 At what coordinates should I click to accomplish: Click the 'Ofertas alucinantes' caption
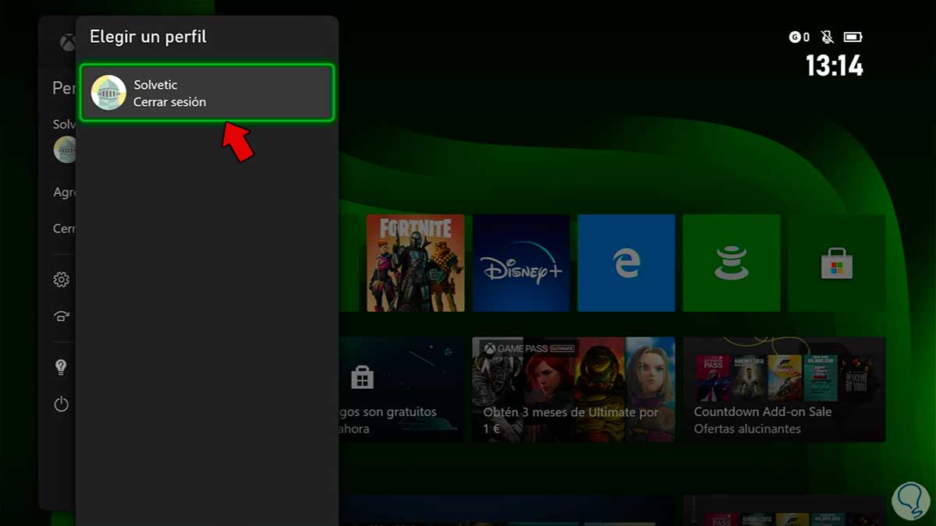click(747, 429)
